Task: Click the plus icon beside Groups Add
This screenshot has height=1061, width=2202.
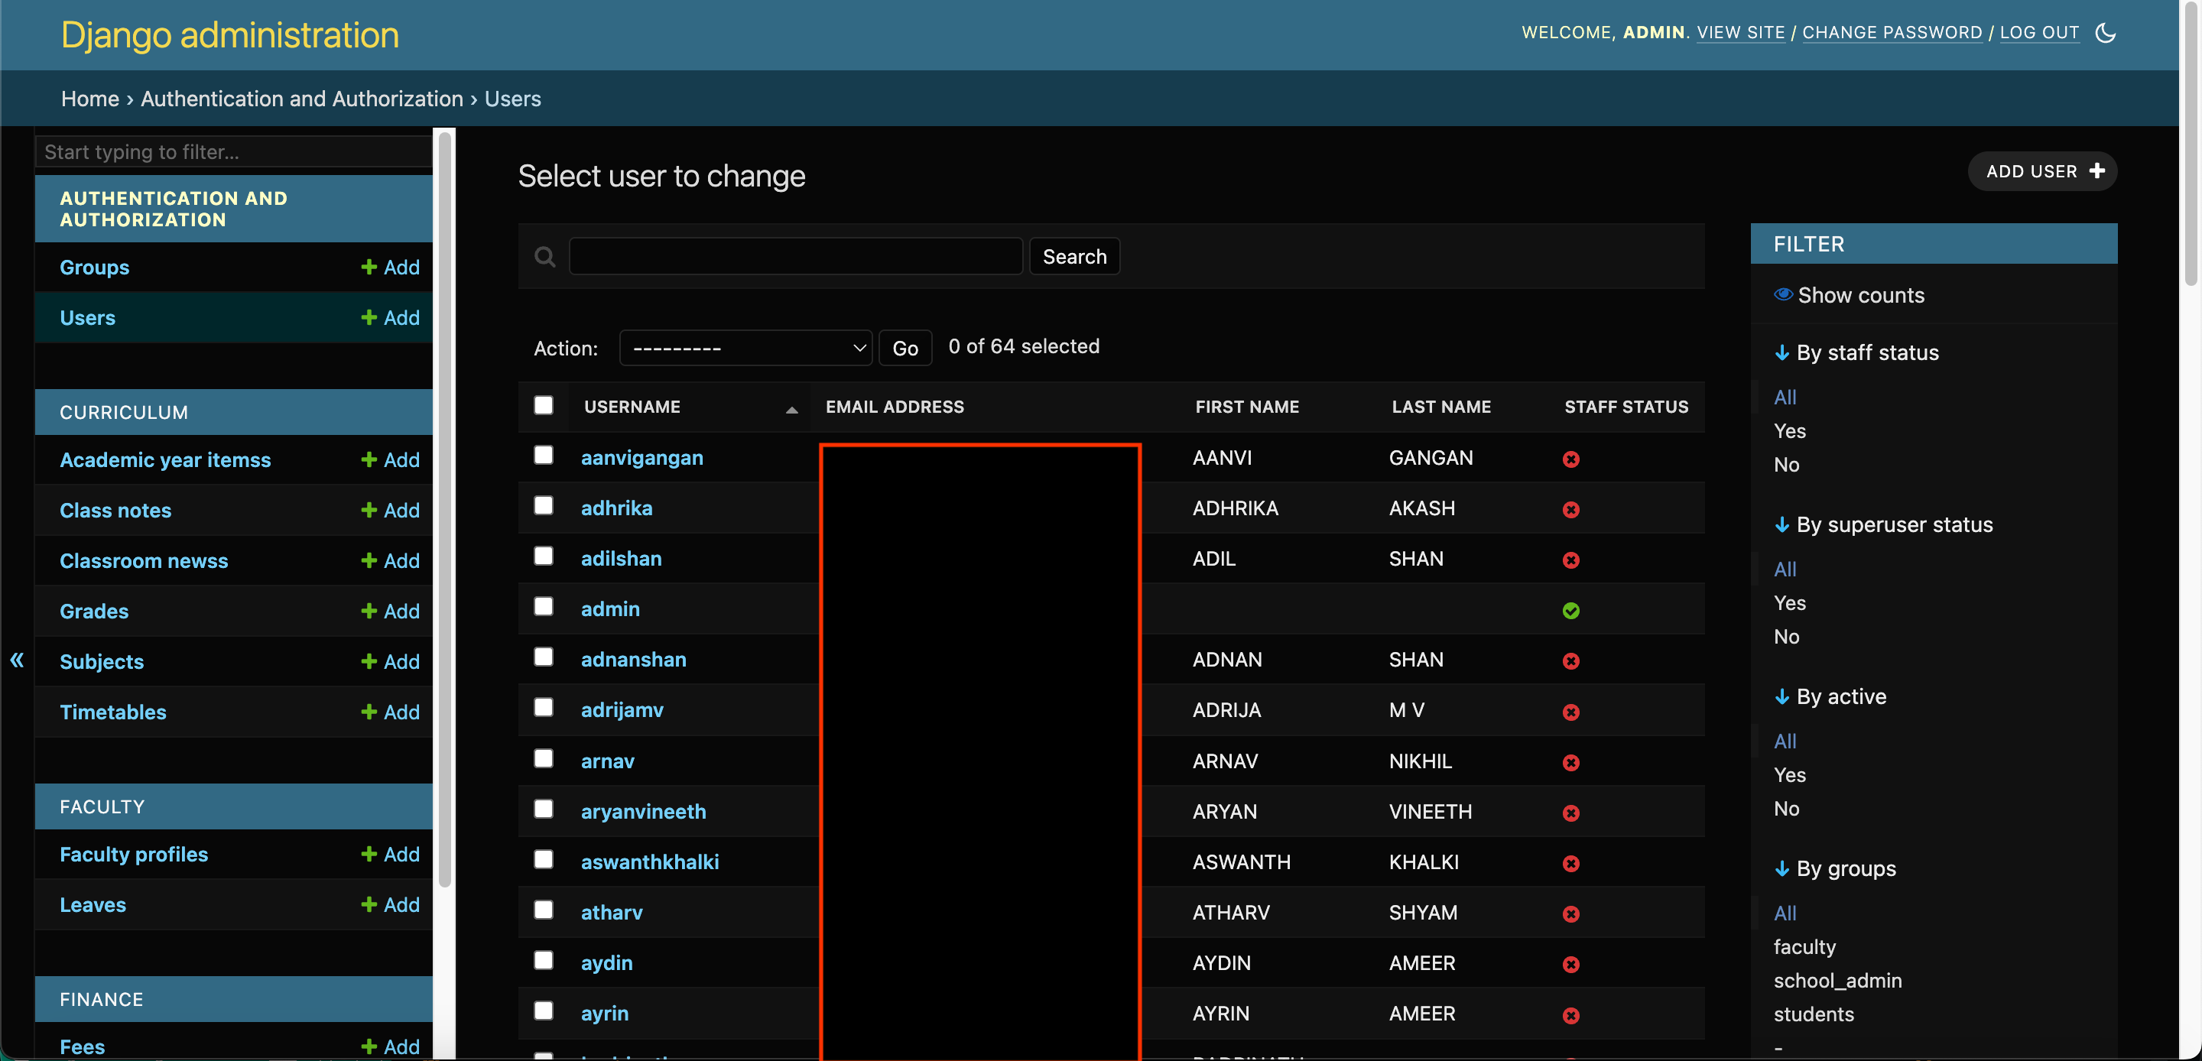Action: coord(369,268)
